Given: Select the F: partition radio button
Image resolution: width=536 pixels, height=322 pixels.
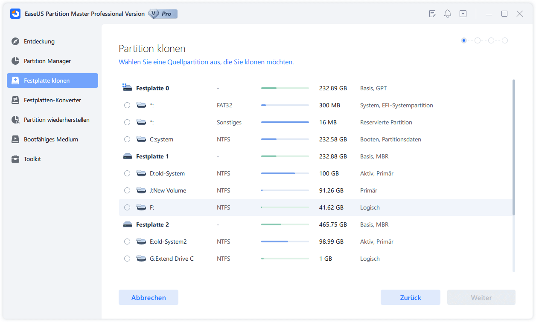Looking at the screenshot, I should pos(127,207).
